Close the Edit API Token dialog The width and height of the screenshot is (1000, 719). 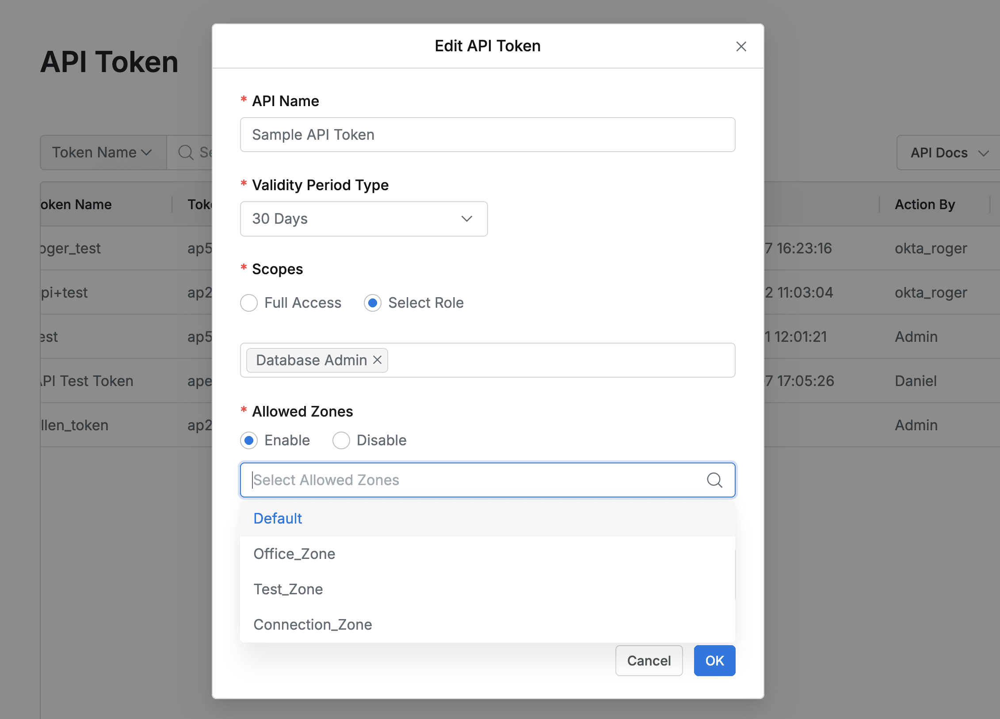point(741,46)
